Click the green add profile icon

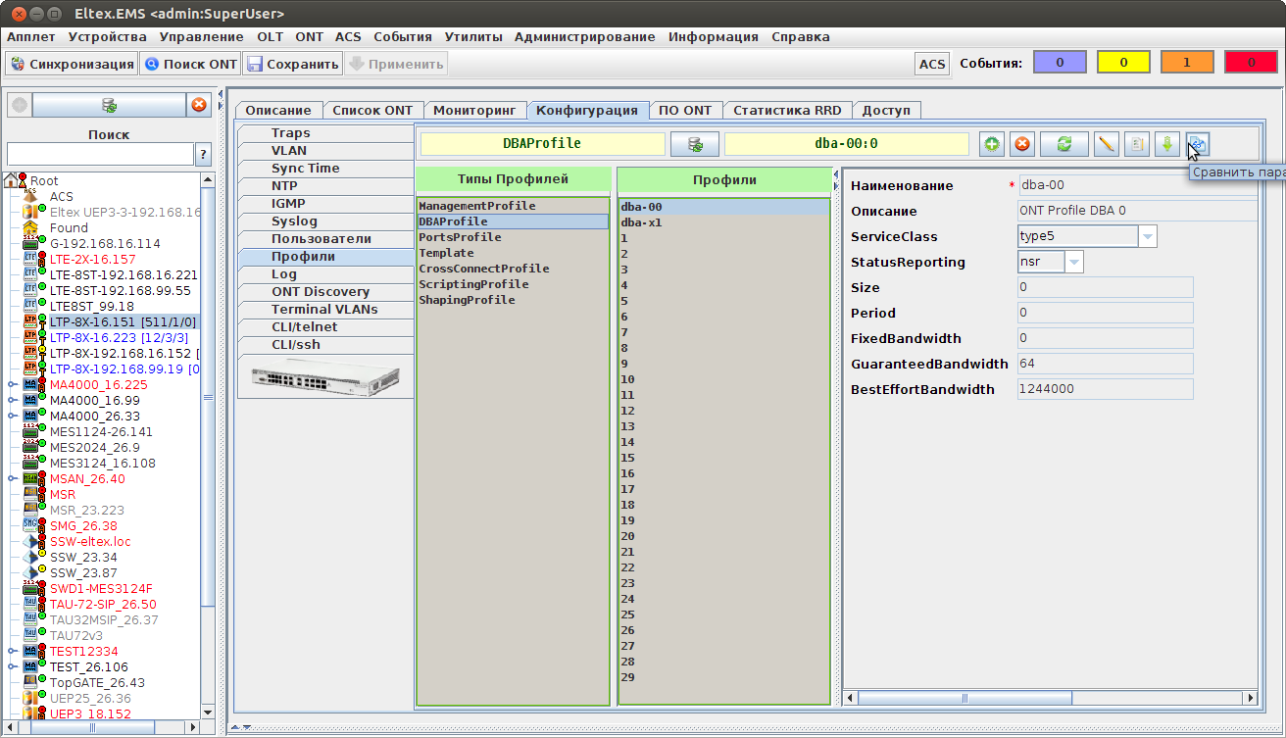tap(992, 144)
